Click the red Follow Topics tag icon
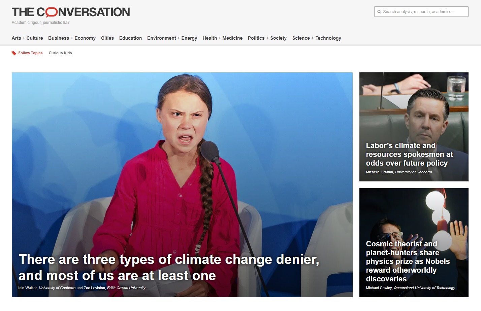The height and width of the screenshot is (311, 481). point(14,53)
